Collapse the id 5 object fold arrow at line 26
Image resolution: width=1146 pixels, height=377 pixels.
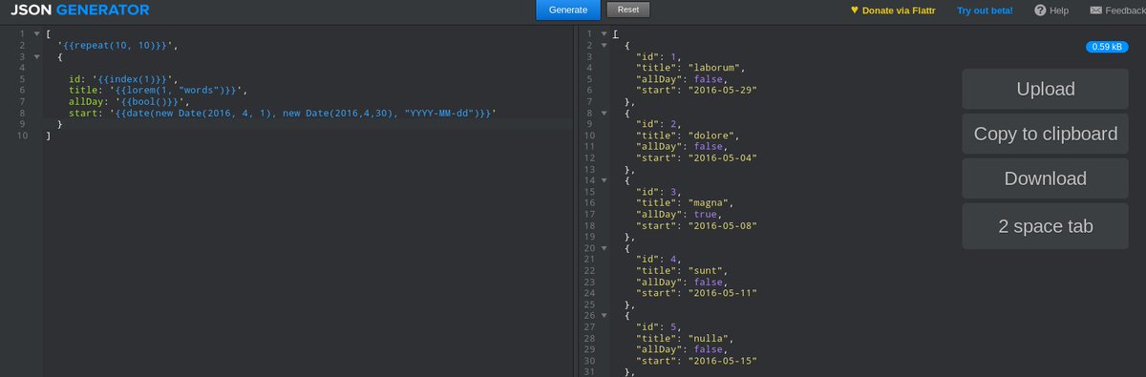point(604,315)
